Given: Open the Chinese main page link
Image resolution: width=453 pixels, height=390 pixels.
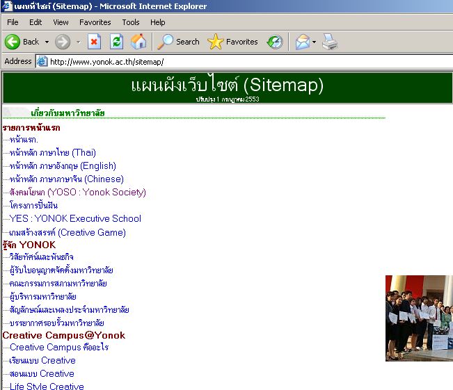Looking at the screenshot, I should tap(66, 179).
